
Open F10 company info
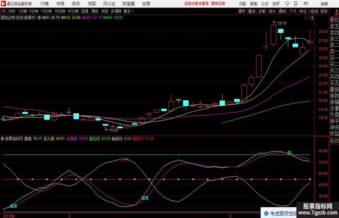[293, 11]
